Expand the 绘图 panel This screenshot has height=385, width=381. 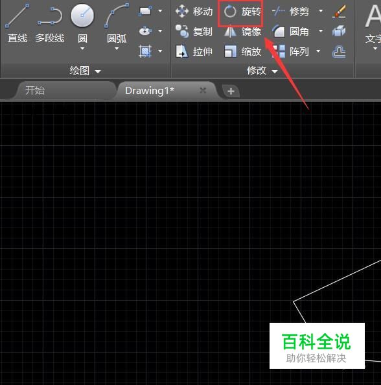(x=85, y=71)
